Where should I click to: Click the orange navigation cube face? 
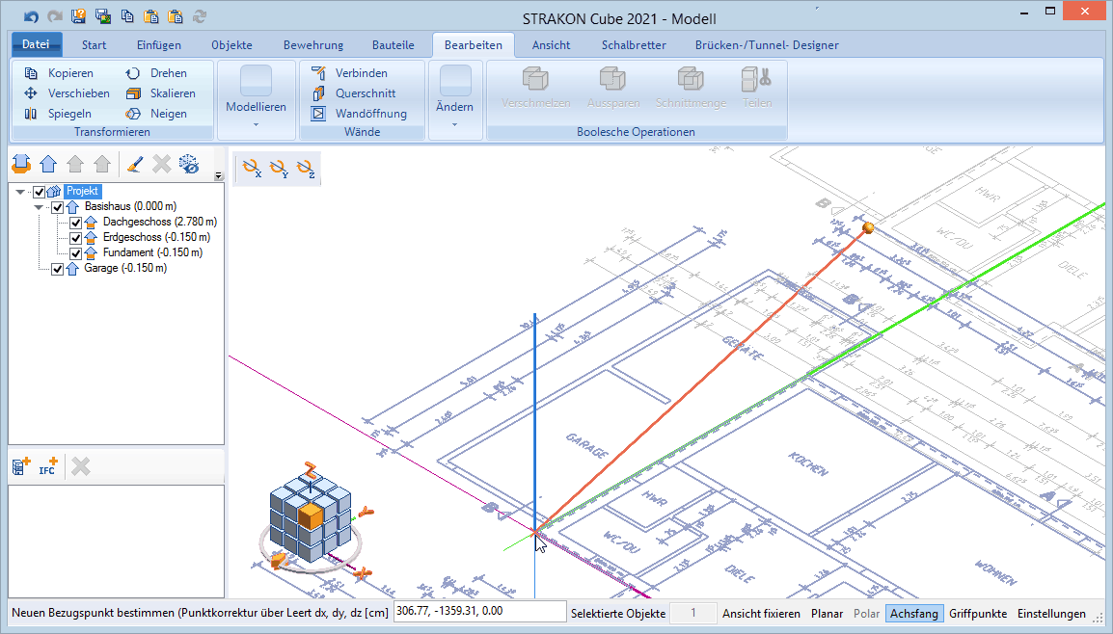tap(311, 515)
